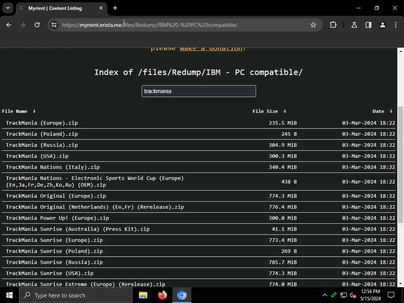The height and width of the screenshot is (303, 404).
Task: Click the muted volume tray icon
Action: 353,295
